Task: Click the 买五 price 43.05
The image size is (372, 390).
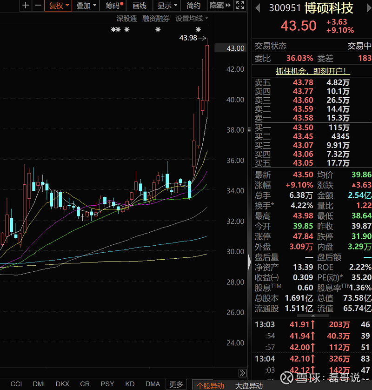Action: [303, 163]
